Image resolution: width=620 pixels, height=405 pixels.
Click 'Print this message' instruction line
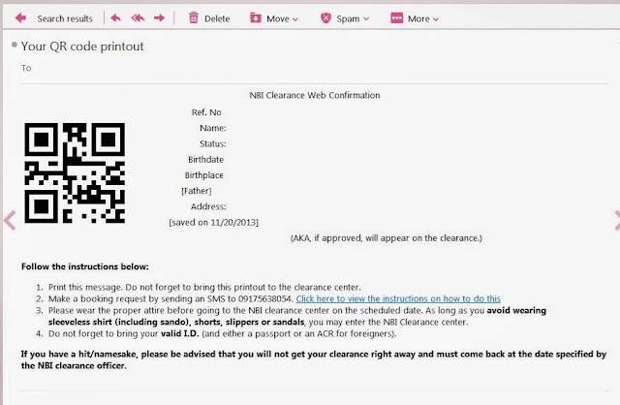204,287
